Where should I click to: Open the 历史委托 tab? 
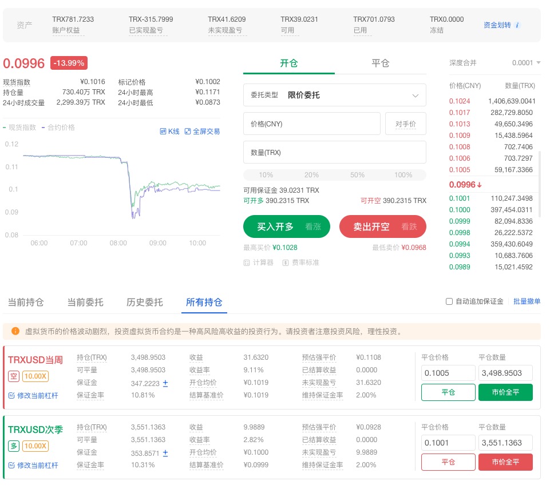[144, 303]
